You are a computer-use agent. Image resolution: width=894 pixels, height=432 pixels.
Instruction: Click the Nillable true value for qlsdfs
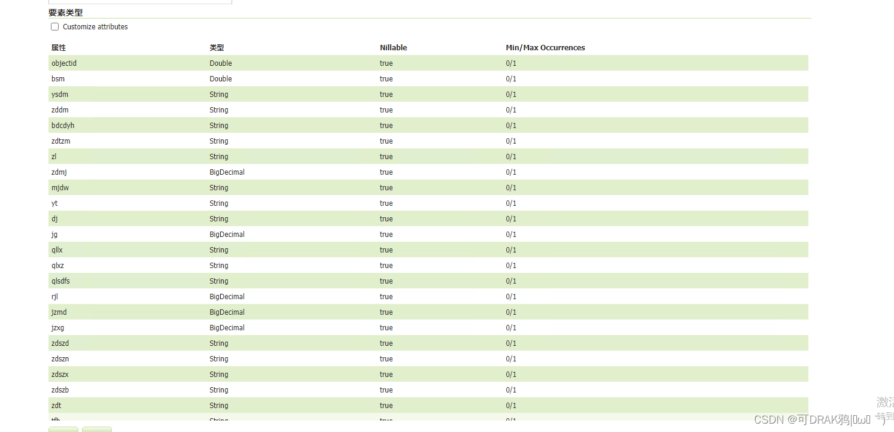click(x=386, y=281)
